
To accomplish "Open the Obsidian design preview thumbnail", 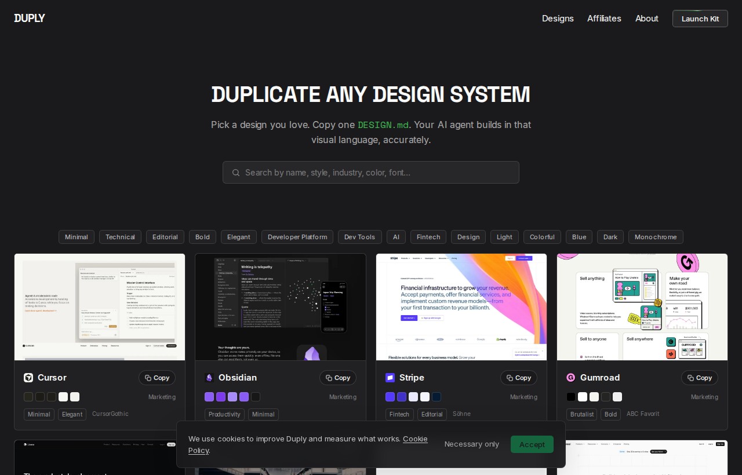I will click(x=281, y=307).
